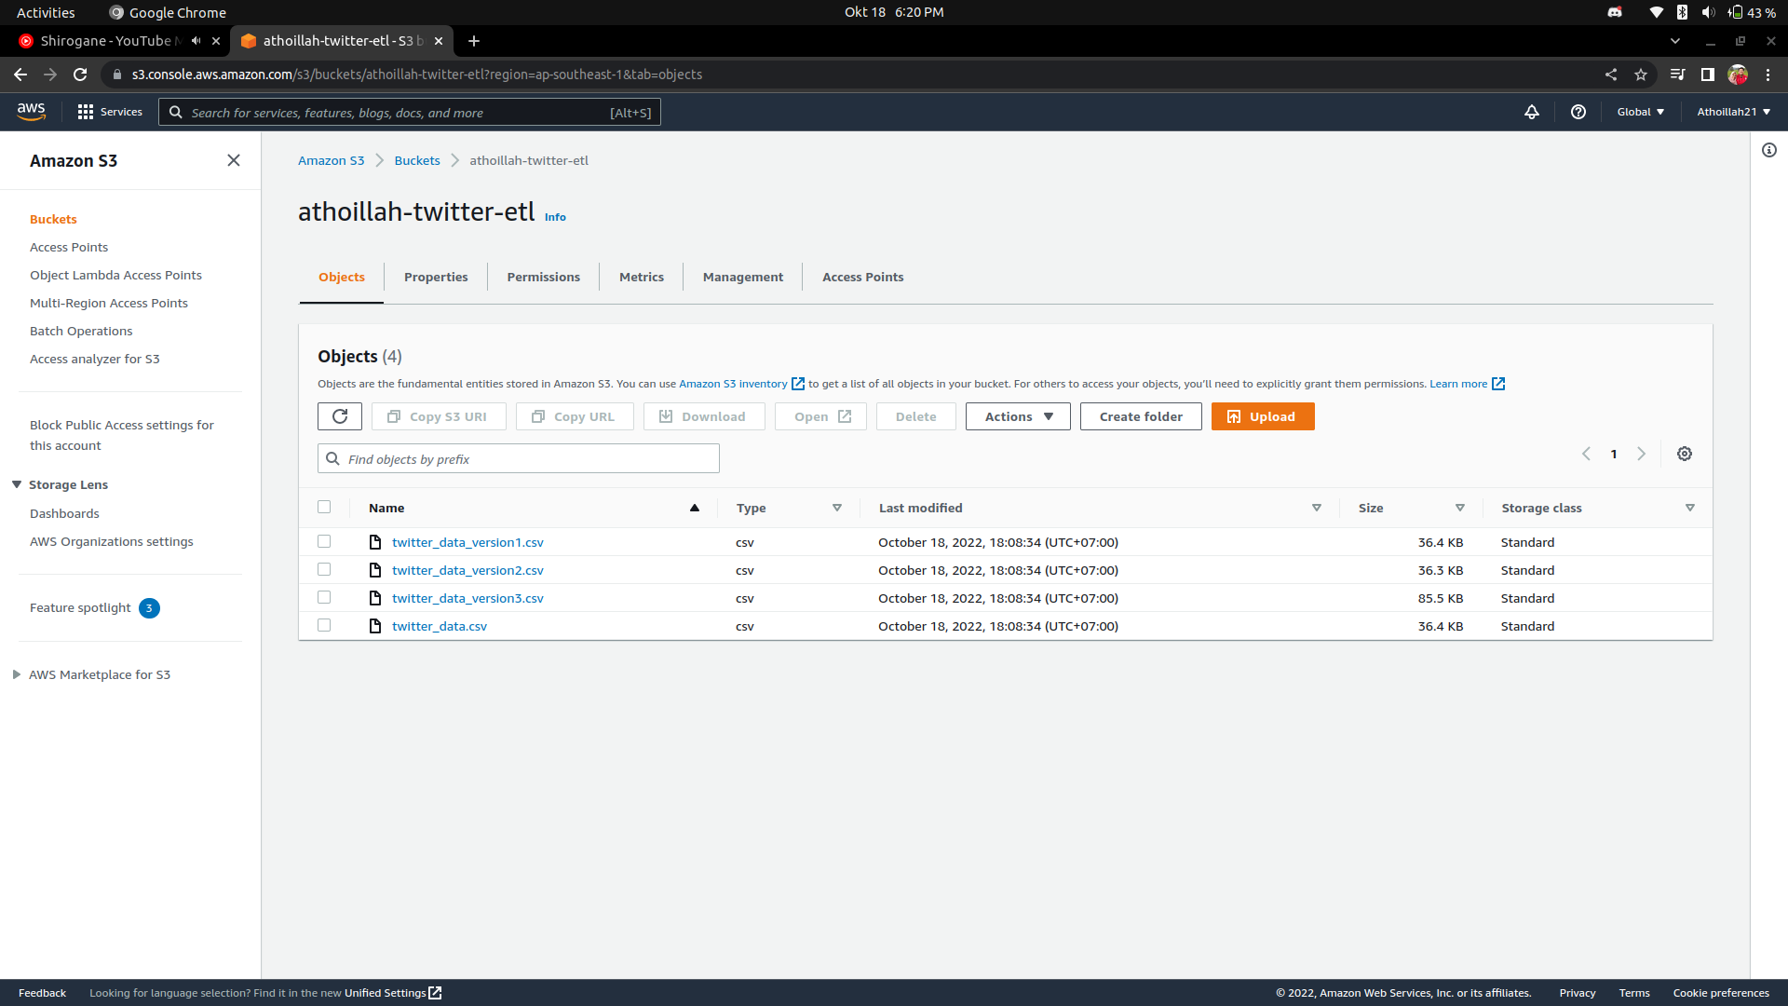1788x1006 pixels.
Task: Click the orange Upload button
Action: click(1262, 416)
